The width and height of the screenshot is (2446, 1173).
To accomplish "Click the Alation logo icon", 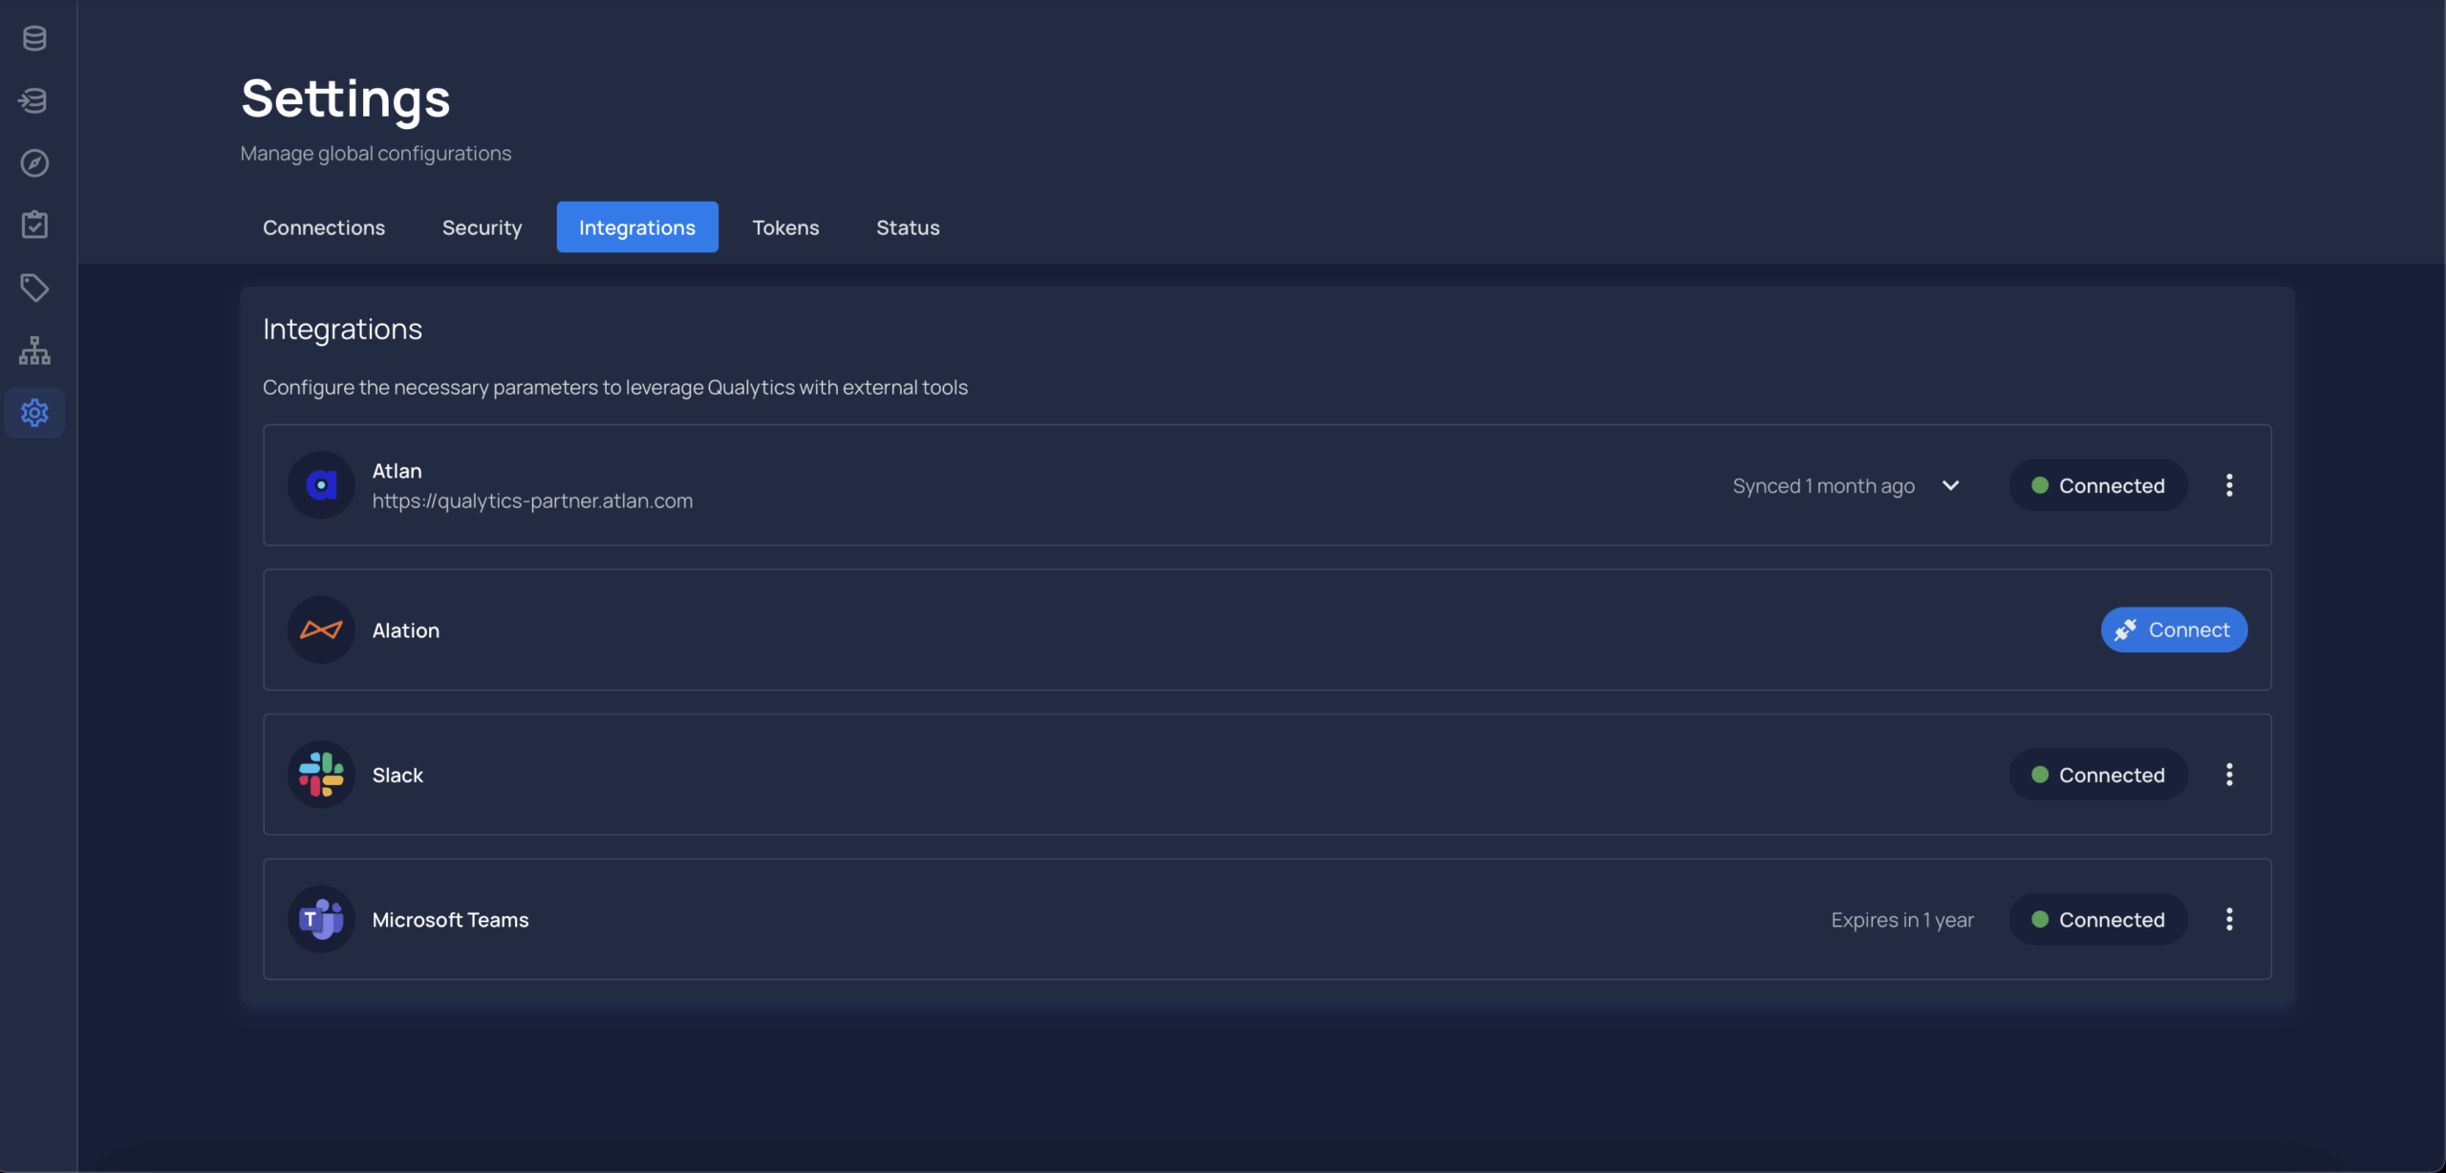I will coord(321,630).
